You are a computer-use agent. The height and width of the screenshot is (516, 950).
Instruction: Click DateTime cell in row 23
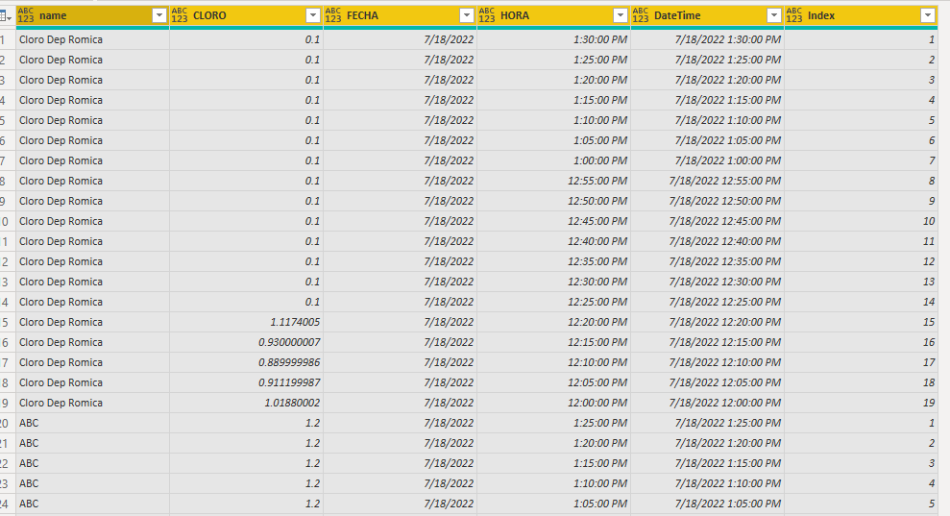click(708, 483)
